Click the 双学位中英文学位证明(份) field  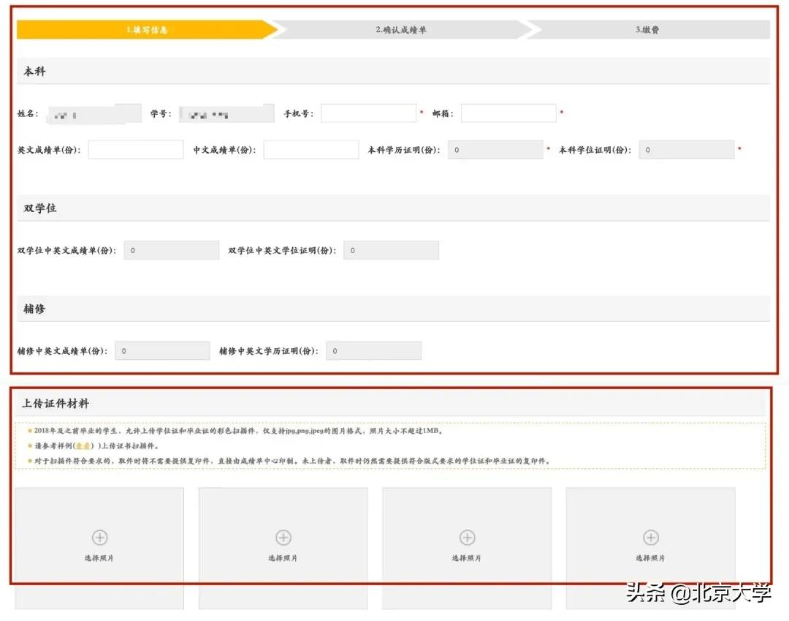coord(391,249)
